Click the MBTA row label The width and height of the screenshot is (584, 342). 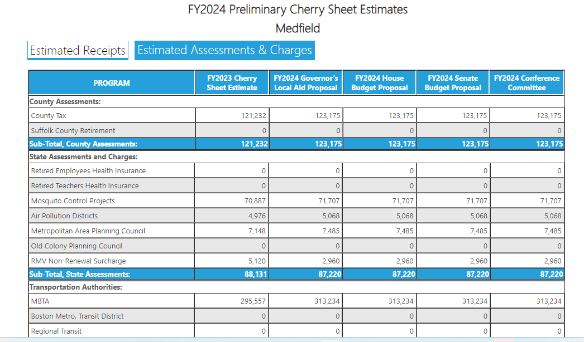point(41,301)
